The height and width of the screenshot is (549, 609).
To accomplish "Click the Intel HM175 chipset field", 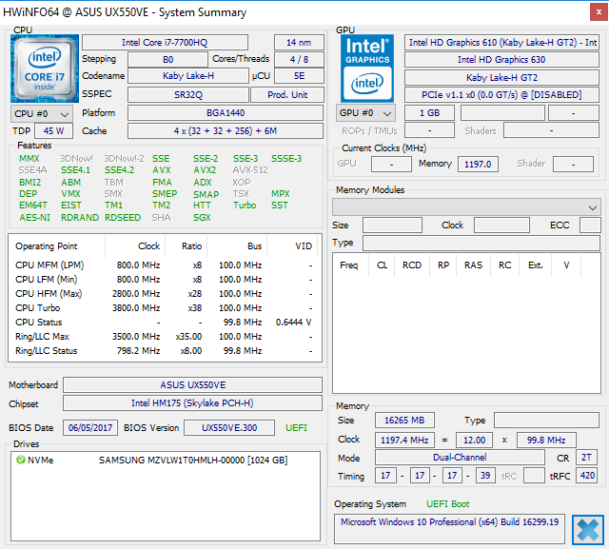I will point(192,403).
